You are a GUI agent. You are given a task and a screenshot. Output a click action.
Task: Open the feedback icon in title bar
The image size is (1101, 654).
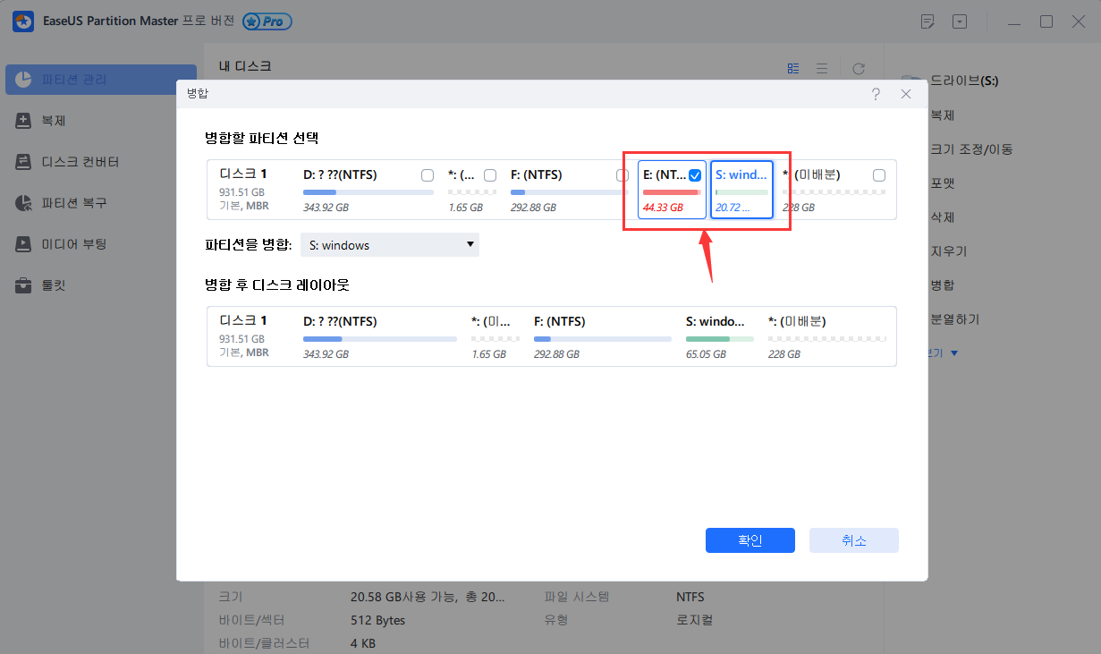927,21
